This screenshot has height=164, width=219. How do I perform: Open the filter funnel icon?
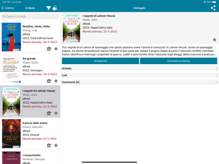click(x=48, y=8)
